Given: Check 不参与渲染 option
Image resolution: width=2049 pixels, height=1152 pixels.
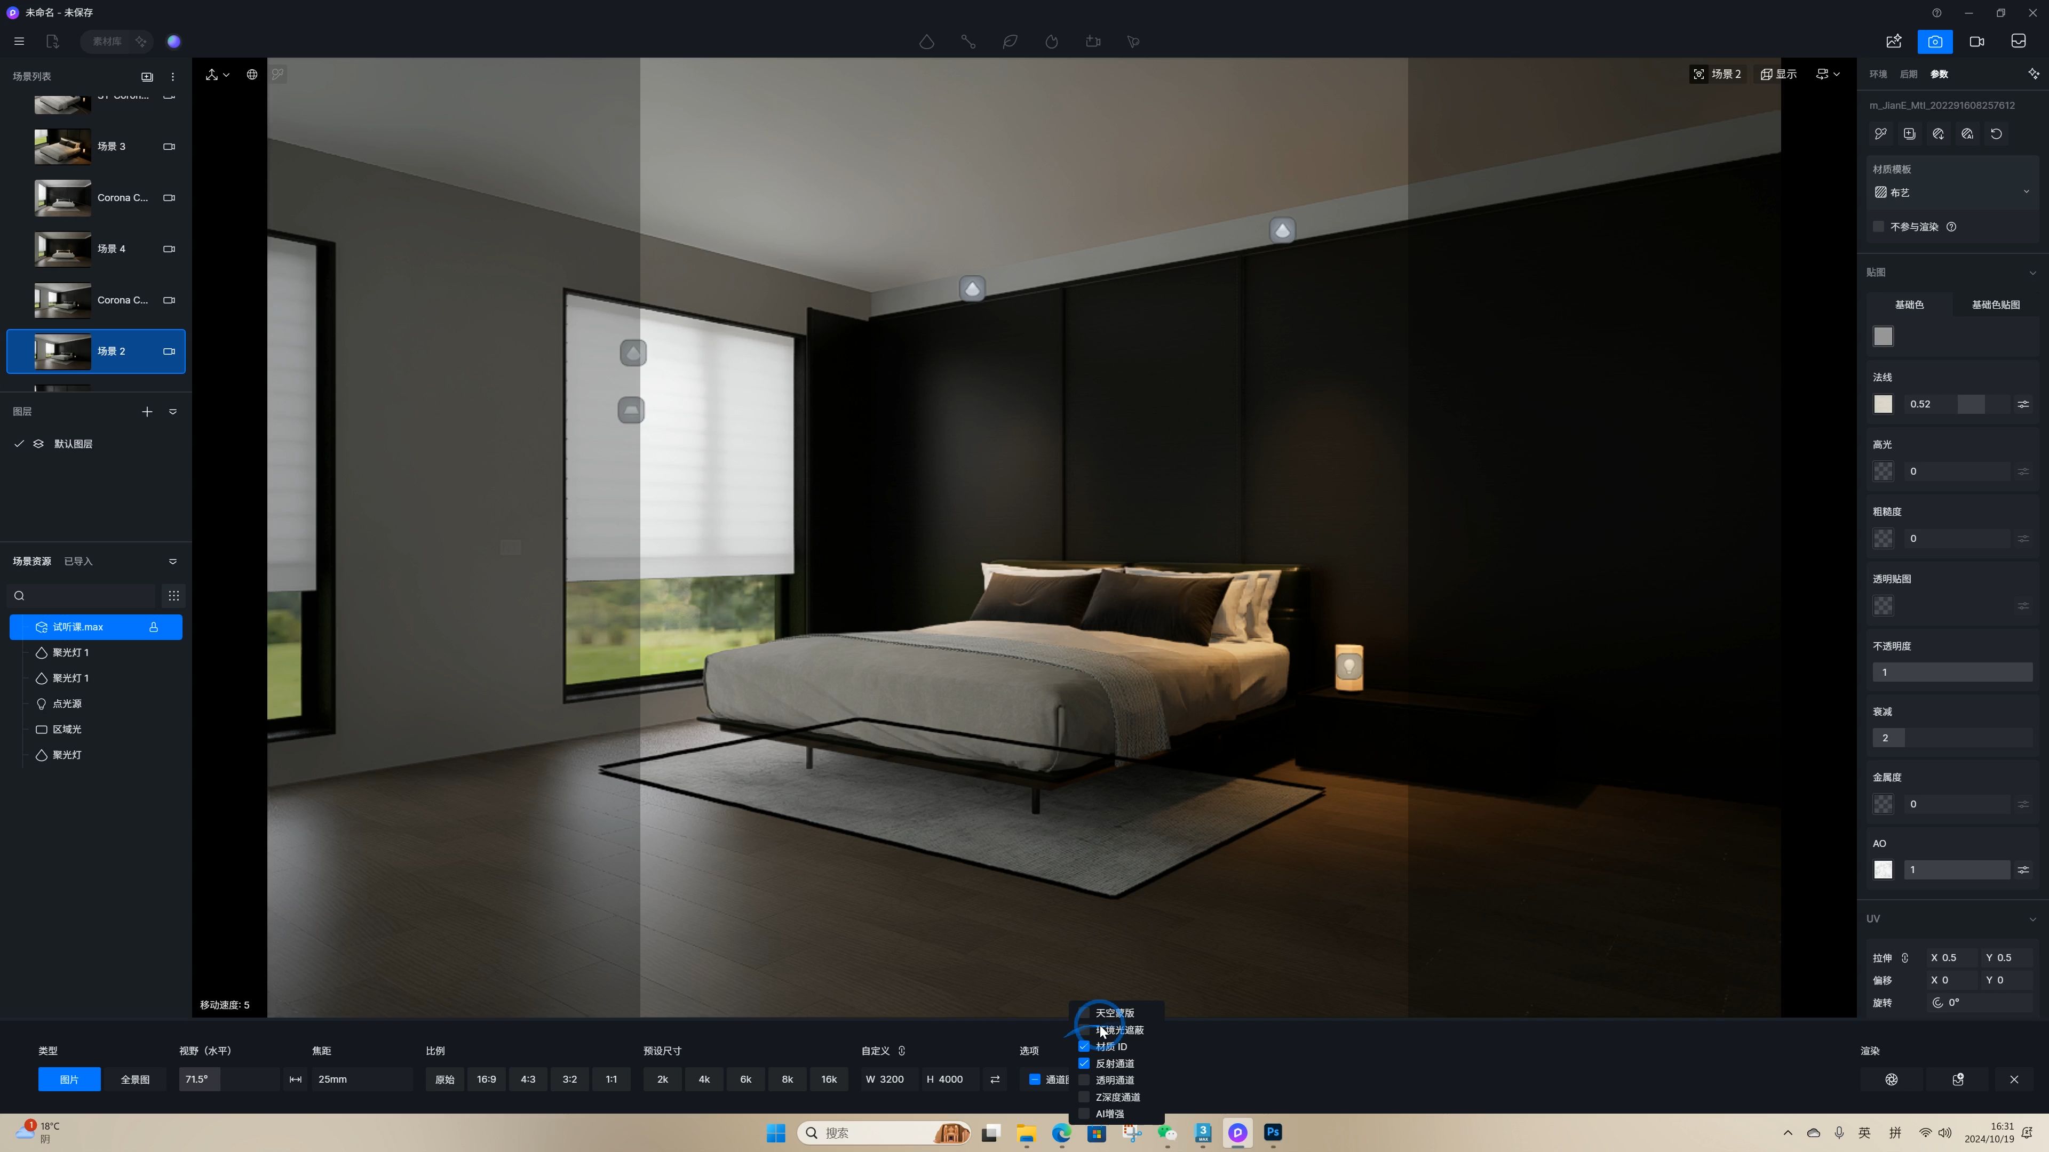Looking at the screenshot, I should (1879, 227).
